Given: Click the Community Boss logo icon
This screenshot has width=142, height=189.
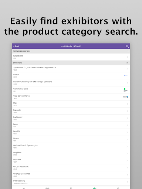Looking at the screenshot, I should pos(126,90).
